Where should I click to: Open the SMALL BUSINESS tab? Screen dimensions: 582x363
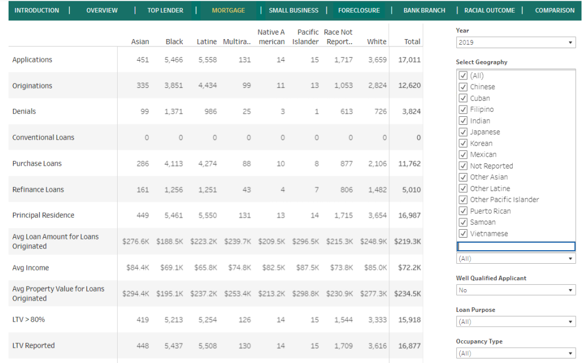(294, 10)
